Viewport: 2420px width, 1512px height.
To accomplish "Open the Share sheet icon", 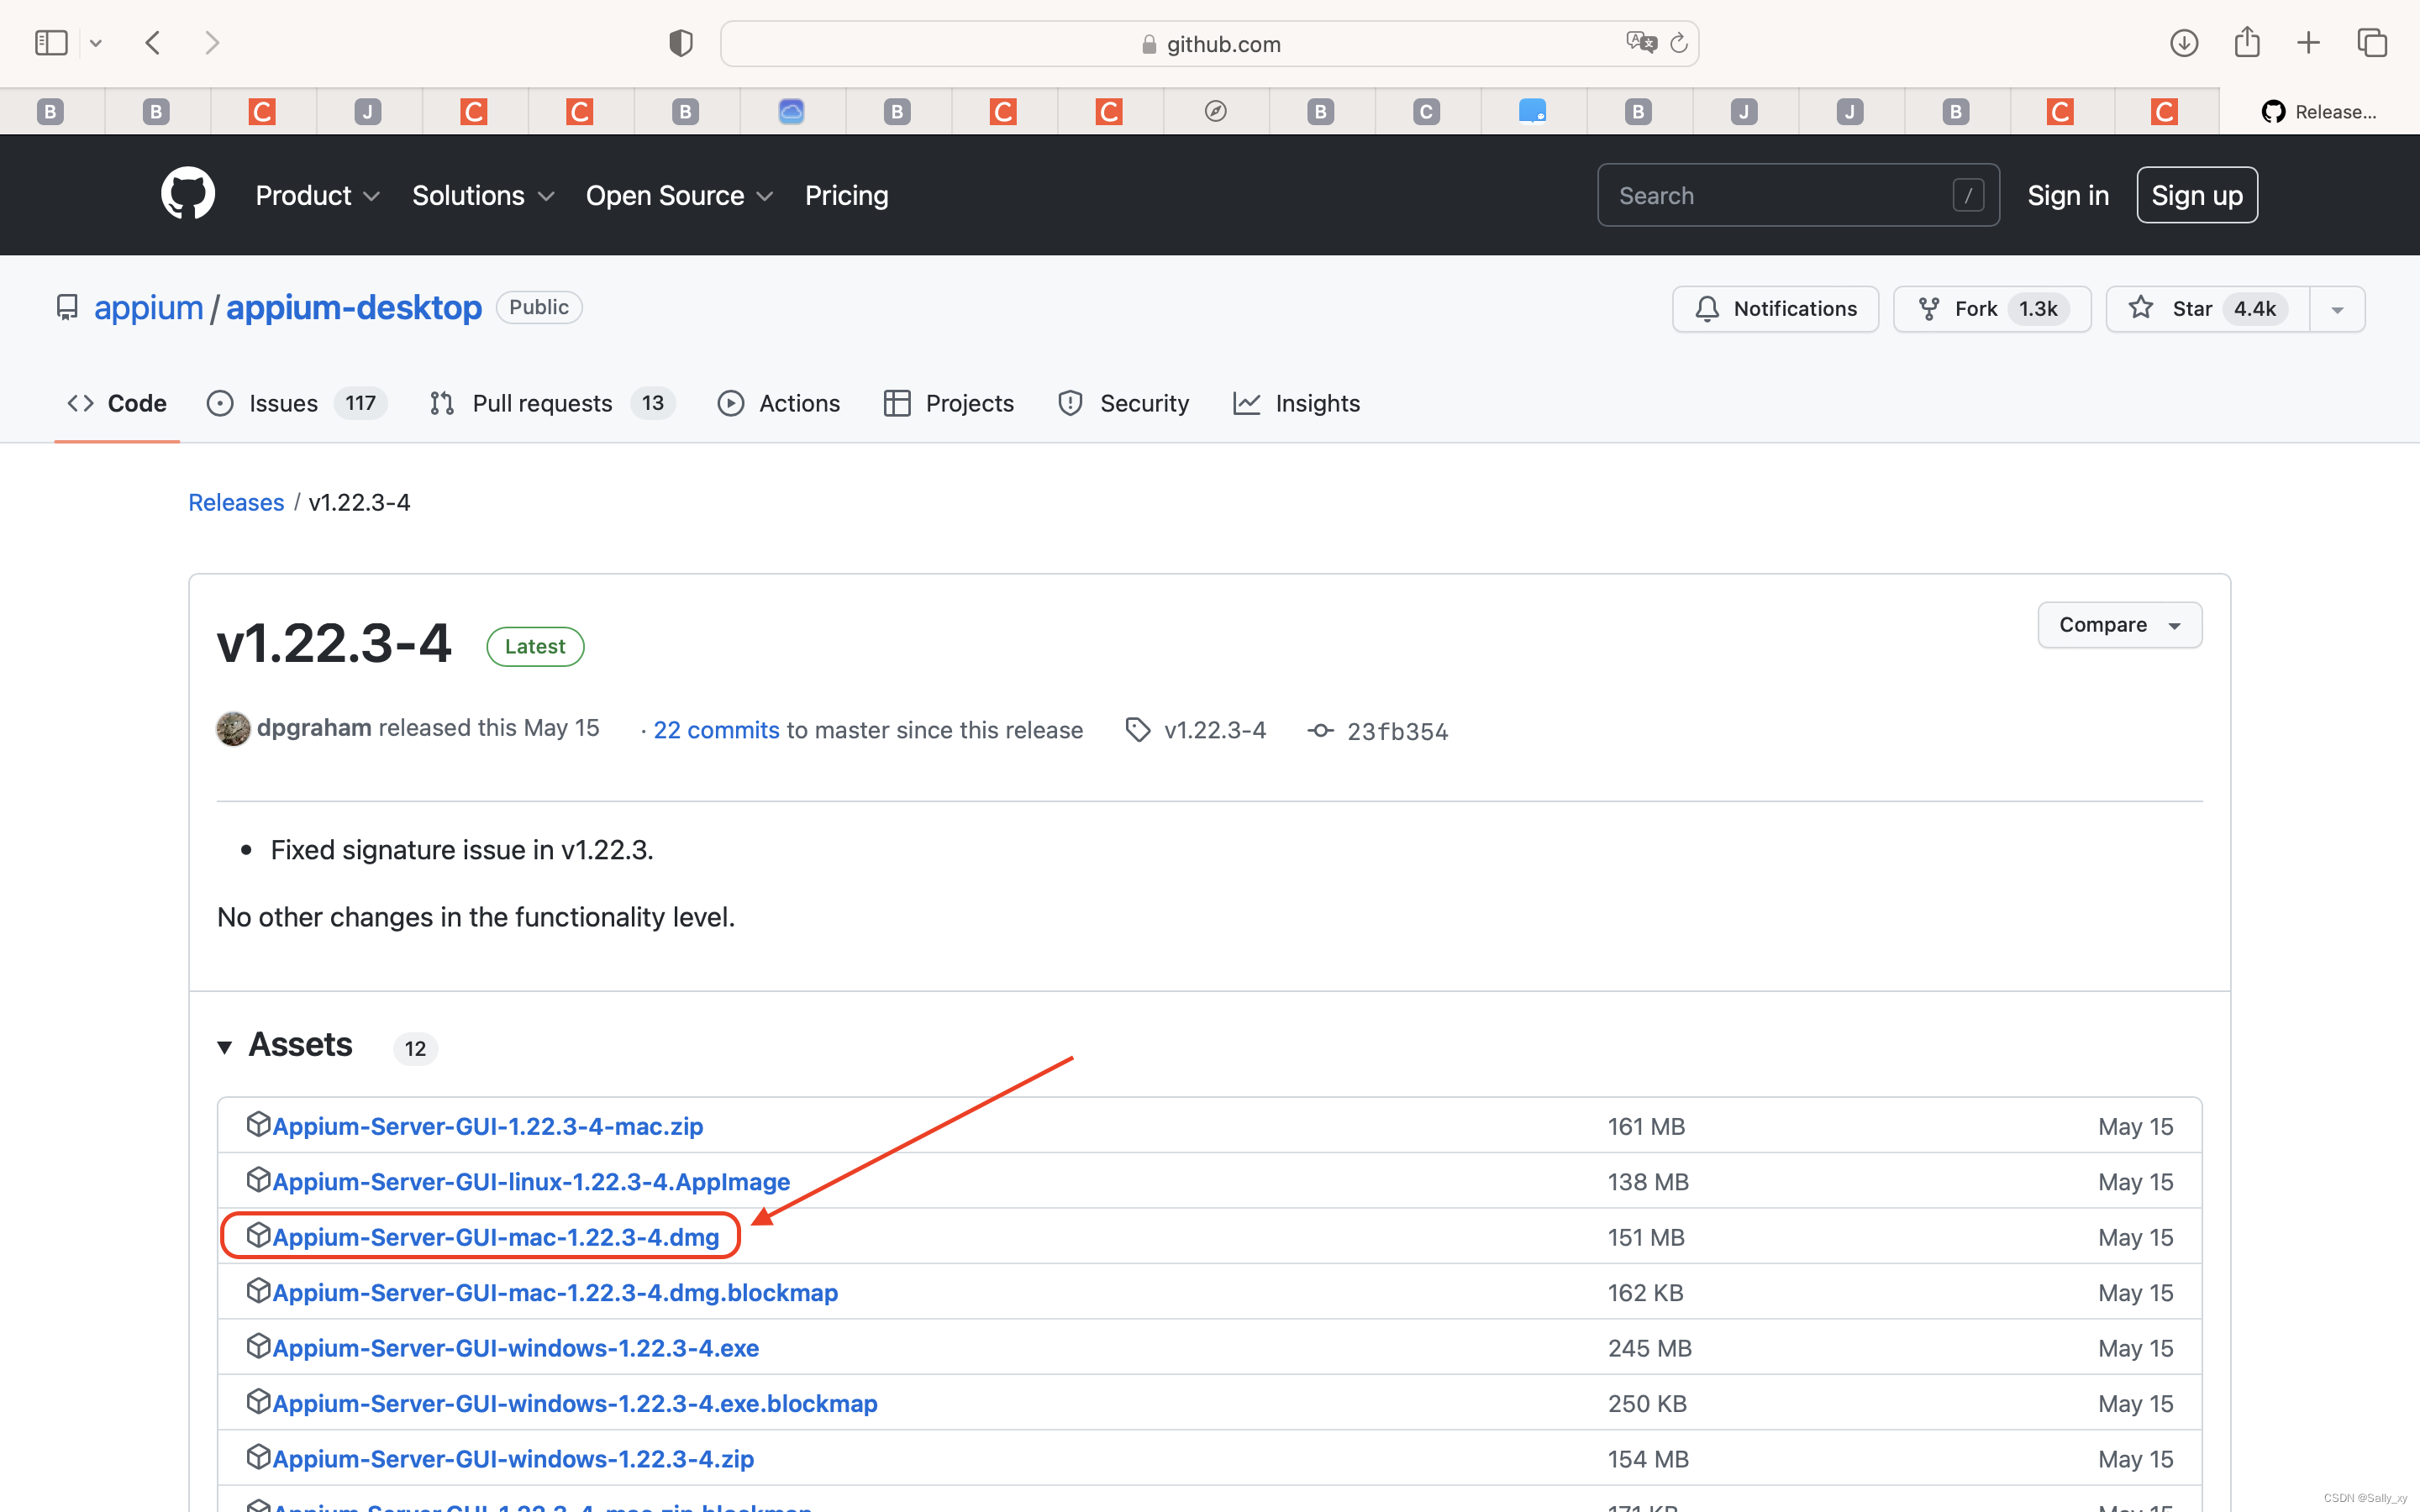I will click(x=2247, y=42).
